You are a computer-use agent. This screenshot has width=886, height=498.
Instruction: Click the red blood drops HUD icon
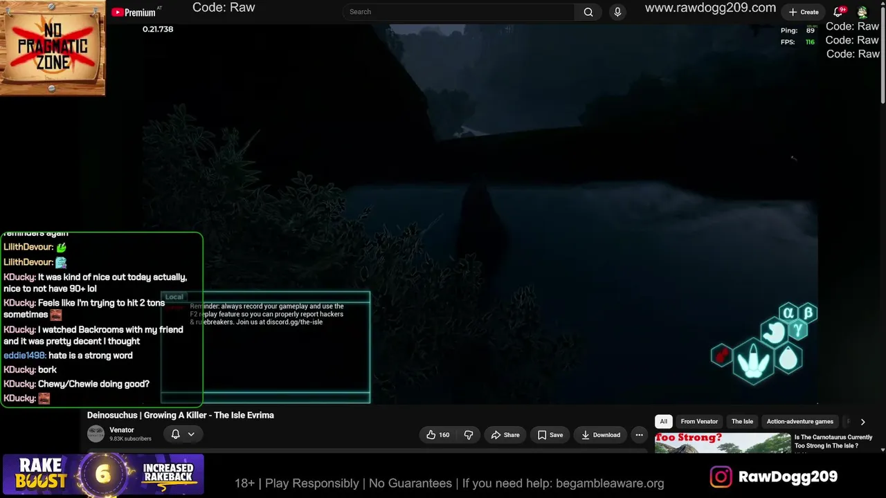721,356
